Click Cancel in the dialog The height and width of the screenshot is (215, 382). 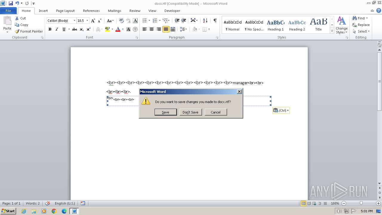(215, 112)
